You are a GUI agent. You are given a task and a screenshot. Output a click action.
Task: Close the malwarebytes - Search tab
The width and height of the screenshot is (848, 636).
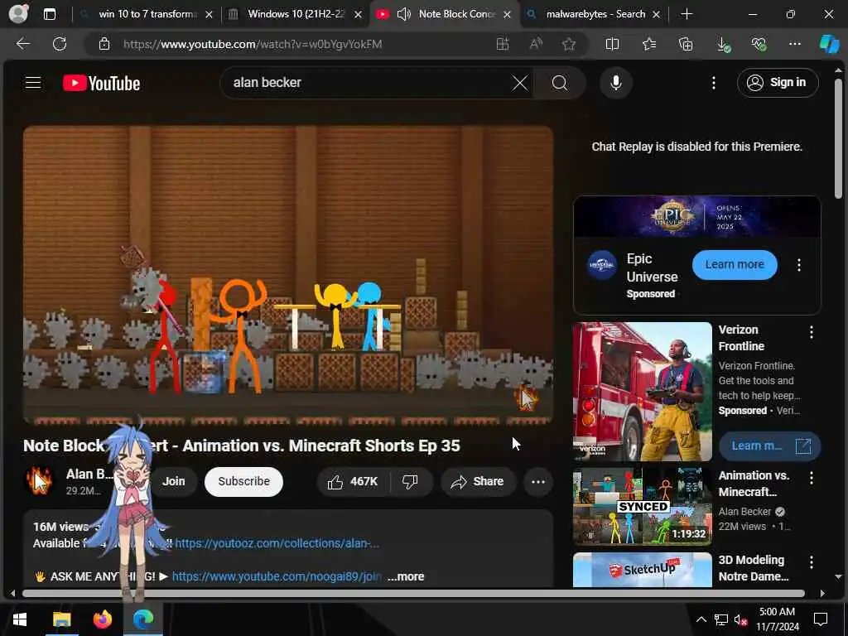click(x=656, y=15)
